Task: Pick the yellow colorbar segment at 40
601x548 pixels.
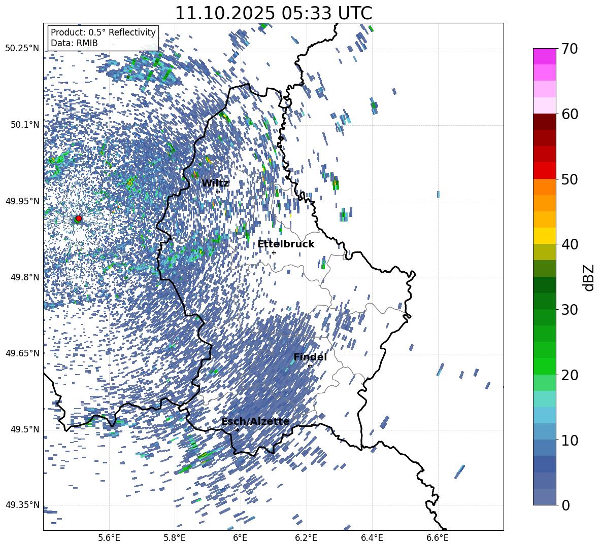Action: pyautogui.click(x=544, y=236)
